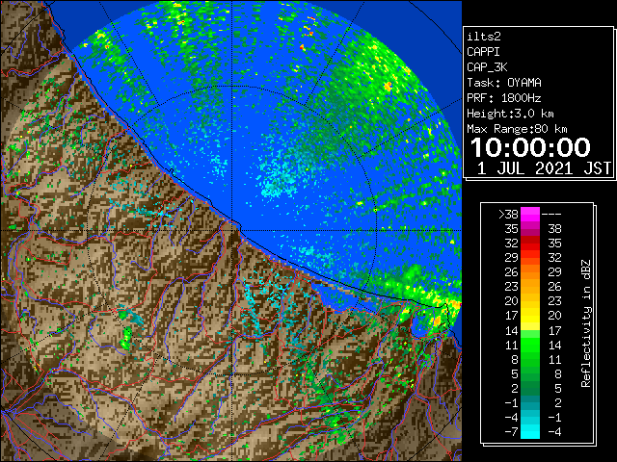The image size is (617, 462).
Task: Select the "1 JUL 2021 JST" date
Action: tap(544, 168)
